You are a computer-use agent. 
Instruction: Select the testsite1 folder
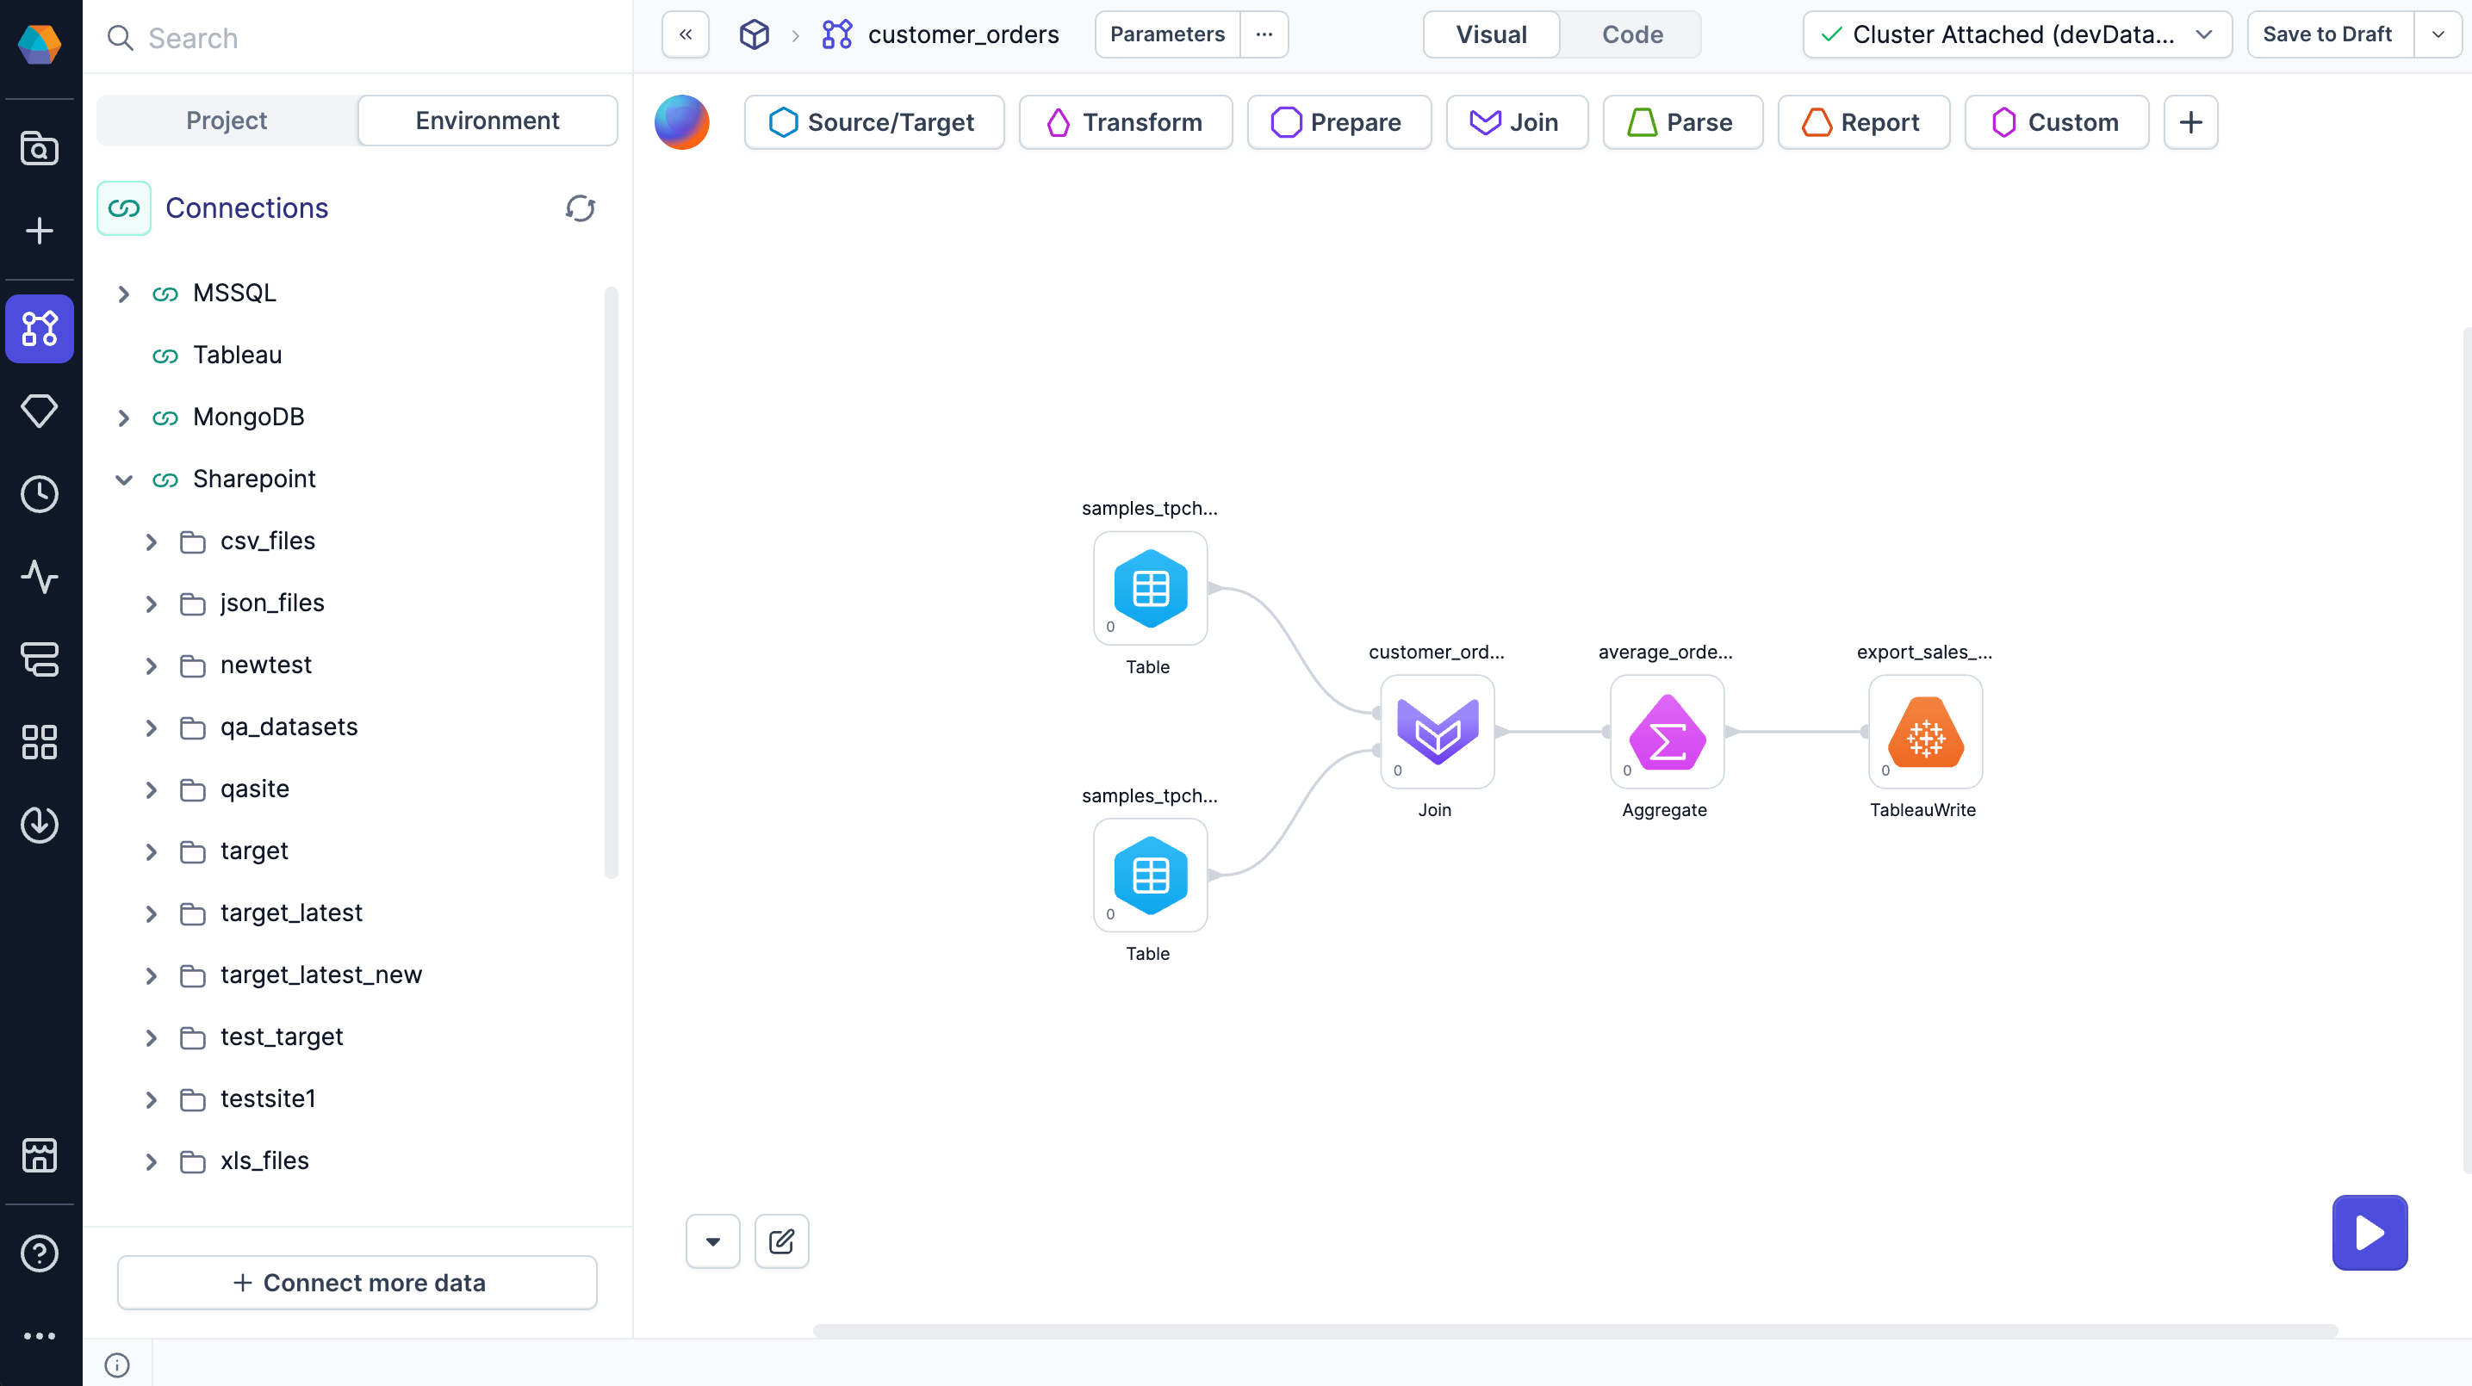(x=268, y=1098)
